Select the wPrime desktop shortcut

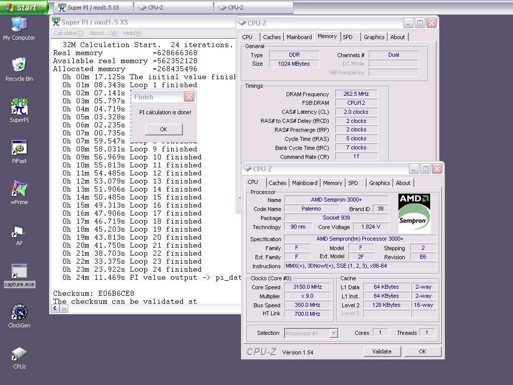(x=19, y=192)
